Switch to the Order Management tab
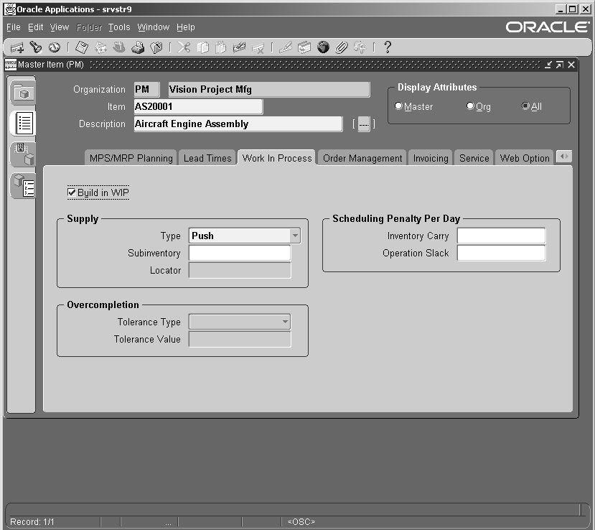The image size is (595, 530). pyautogui.click(x=362, y=158)
